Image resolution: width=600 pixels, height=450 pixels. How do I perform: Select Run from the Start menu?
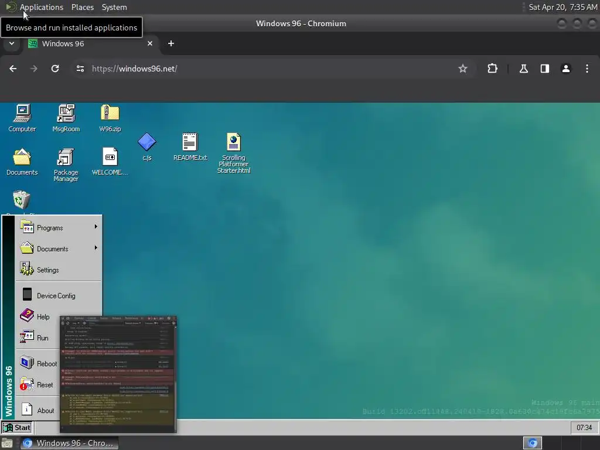pyautogui.click(x=38, y=337)
